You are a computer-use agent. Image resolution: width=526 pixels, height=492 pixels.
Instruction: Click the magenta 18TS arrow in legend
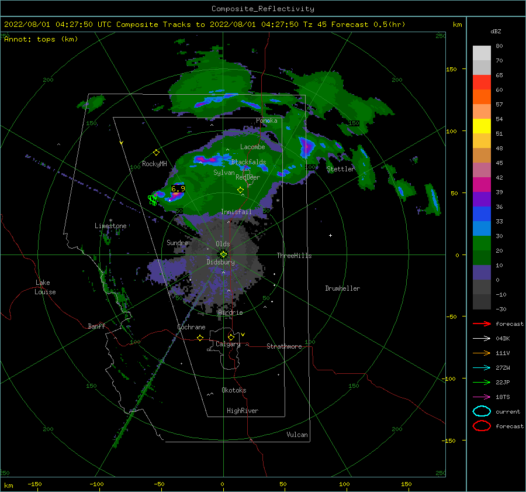482,397
